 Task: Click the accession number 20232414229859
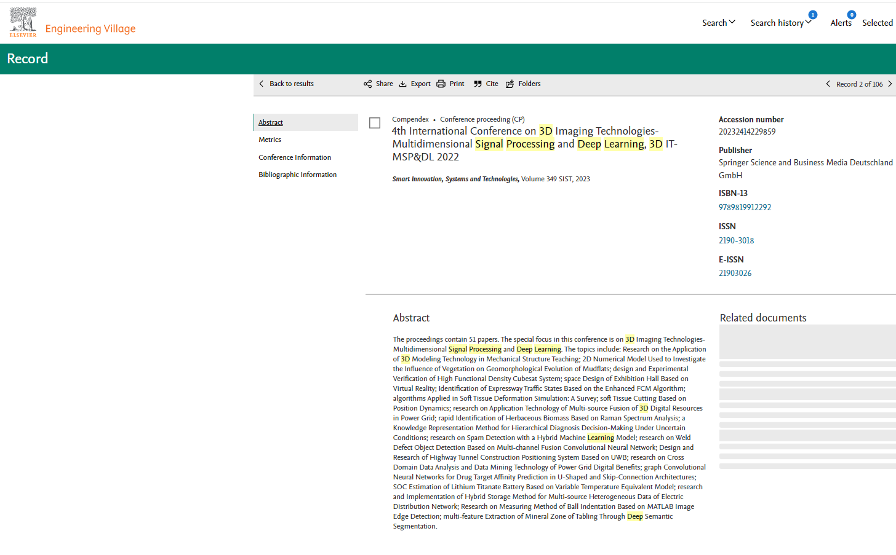(747, 132)
